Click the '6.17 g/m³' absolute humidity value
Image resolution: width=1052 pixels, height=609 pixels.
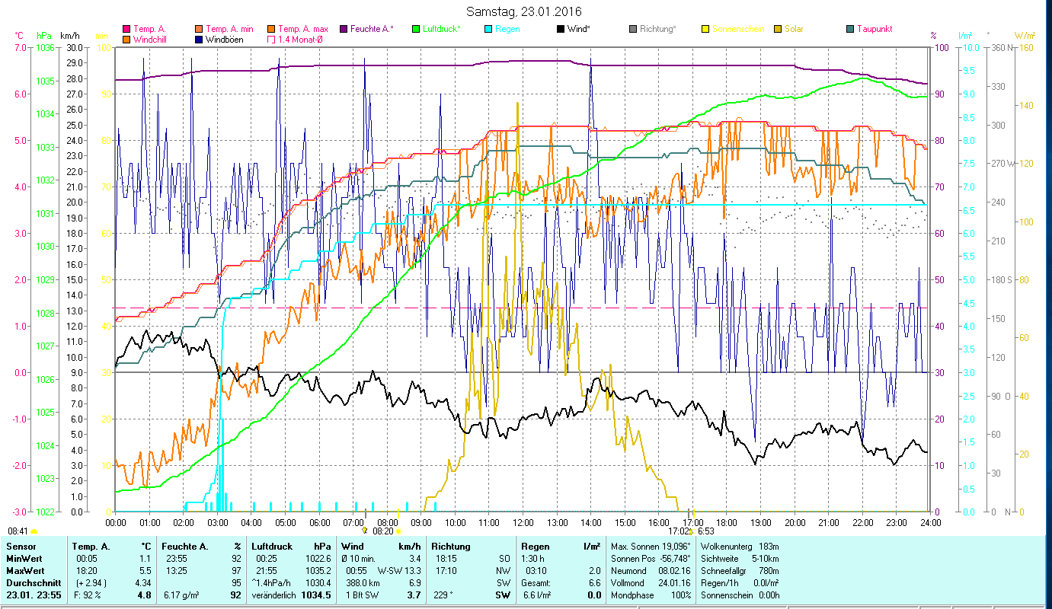coord(182,595)
